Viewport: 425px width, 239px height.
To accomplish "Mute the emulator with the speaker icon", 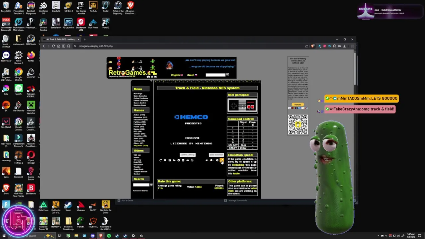I will tap(207, 160).
